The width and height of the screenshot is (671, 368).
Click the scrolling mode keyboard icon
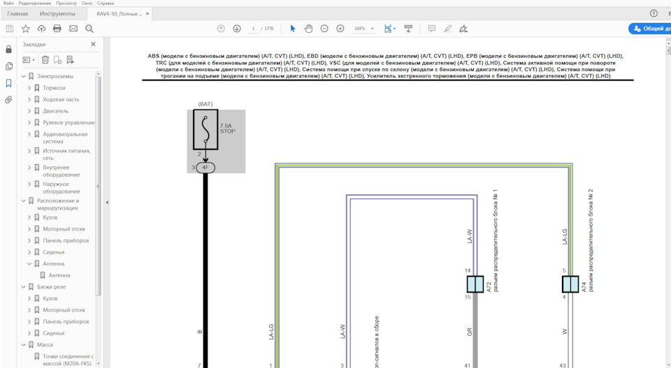tap(408, 29)
